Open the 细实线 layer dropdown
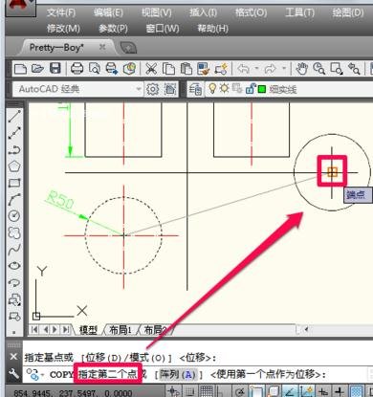 [289, 89]
